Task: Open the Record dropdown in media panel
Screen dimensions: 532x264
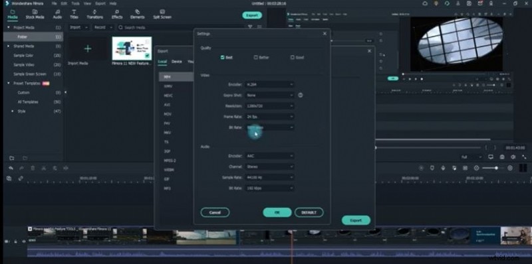Action: coord(103,27)
